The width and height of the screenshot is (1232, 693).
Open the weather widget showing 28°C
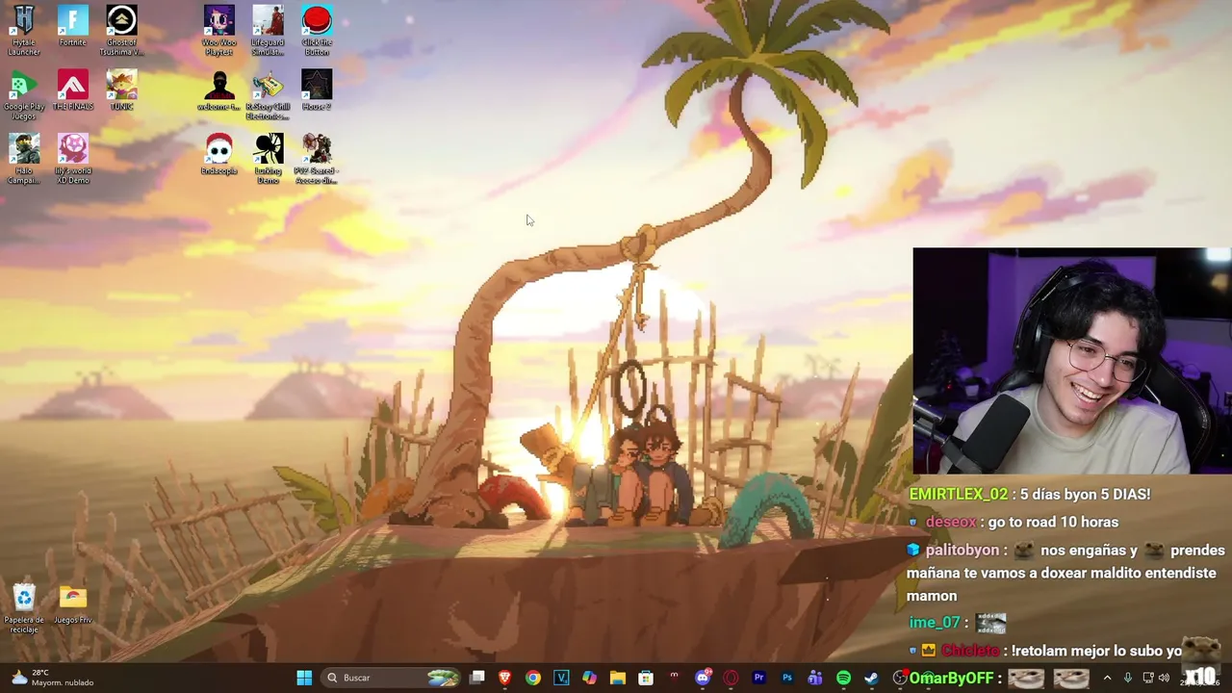pos(53,678)
